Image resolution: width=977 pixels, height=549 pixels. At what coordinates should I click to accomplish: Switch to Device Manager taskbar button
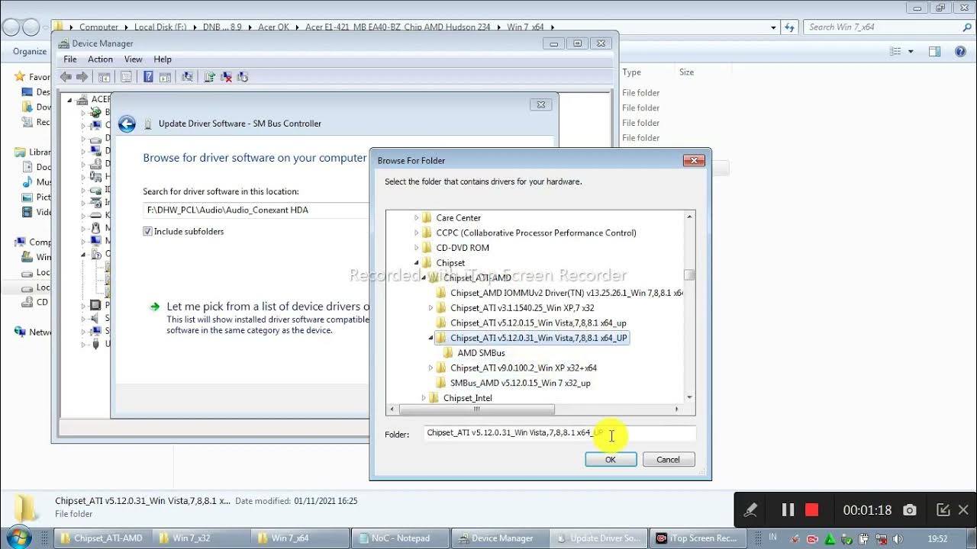[501, 538]
